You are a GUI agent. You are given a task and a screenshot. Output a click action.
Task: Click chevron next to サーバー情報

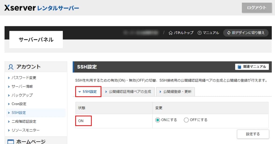tap(9, 87)
